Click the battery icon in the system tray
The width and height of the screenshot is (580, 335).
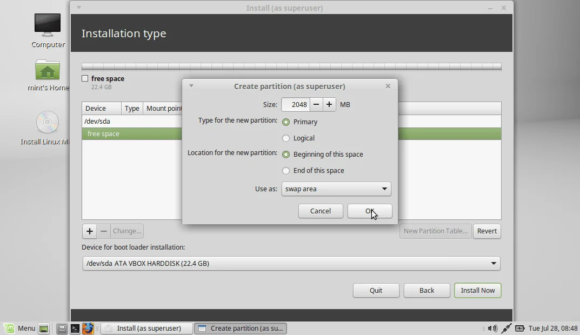pyautogui.click(x=519, y=328)
